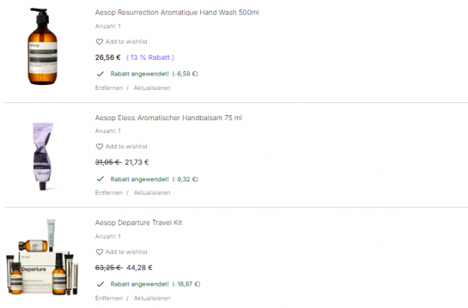Image resolution: width=468 pixels, height=308 pixels.
Task: Click the heart icon for Eleos Handbalsam
Action: click(x=99, y=147)
